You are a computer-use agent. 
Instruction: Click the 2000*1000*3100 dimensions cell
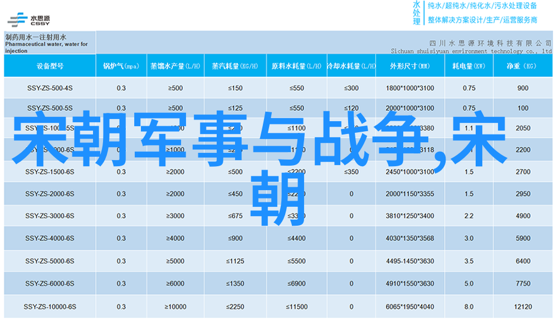click(x=410, y=108)
